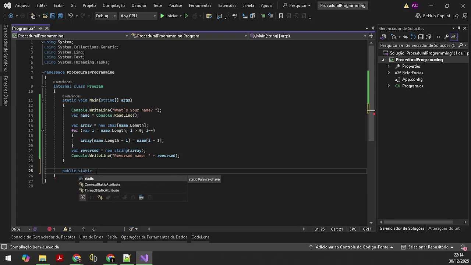Click the Save All icon
Viewport: 471px width, 265px height.
point(60,16)
